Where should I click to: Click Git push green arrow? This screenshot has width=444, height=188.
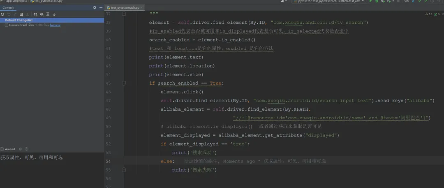pos(425,1)
